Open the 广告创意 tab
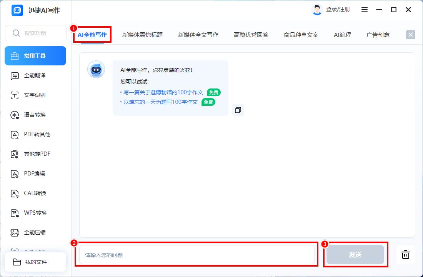Image resolution: width=423 pixels, height=277 pixels. (378, 35)
